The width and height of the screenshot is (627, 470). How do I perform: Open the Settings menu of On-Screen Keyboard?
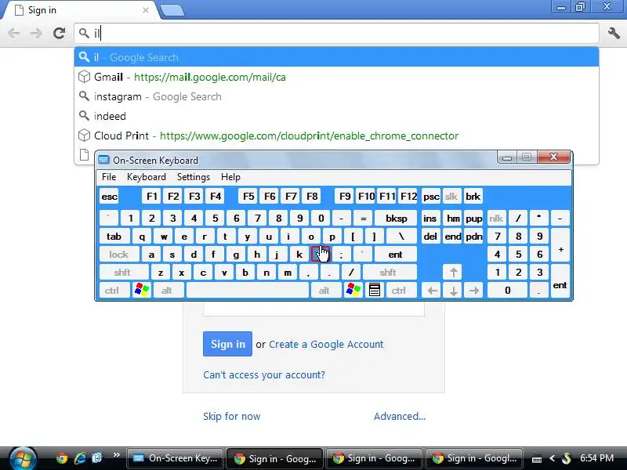194,177
